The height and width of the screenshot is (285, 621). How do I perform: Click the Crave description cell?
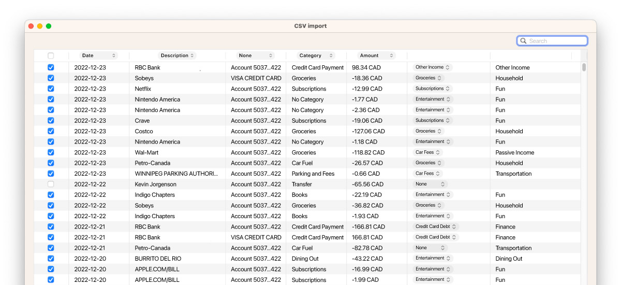(x=143, y=121)
